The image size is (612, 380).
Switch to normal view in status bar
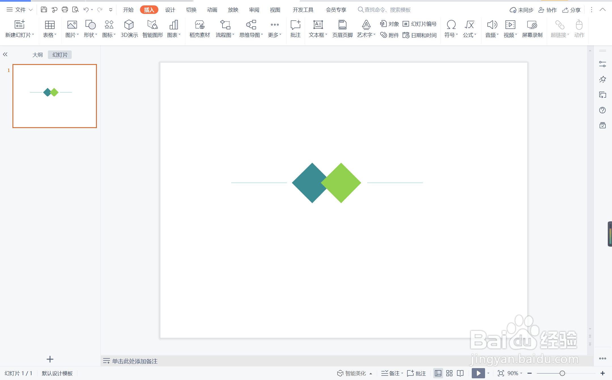pos(438,373)
